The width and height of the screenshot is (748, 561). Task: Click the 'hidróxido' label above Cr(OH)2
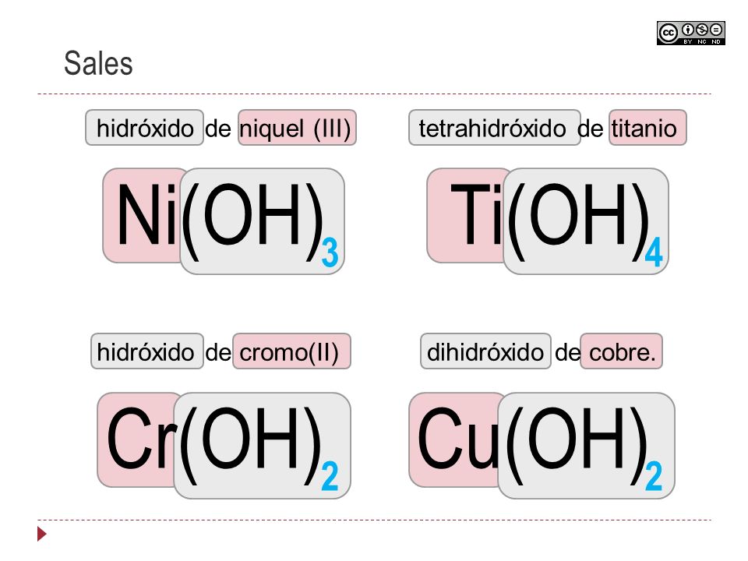pyautogui.click(x=147, y=351)
